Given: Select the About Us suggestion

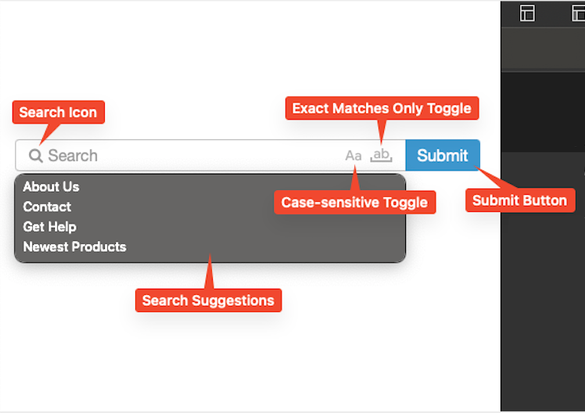Looking at the screenshot, I should [51, 186].
